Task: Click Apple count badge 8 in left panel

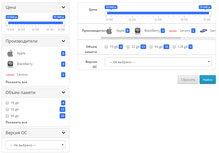Action: point(63,54)
